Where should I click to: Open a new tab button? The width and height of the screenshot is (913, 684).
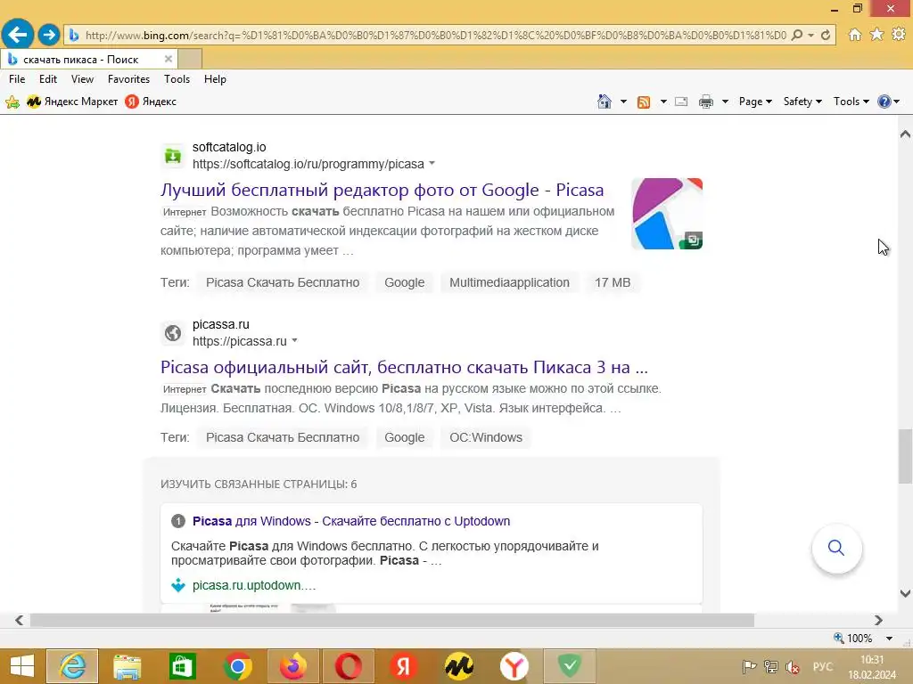point(190,60)
